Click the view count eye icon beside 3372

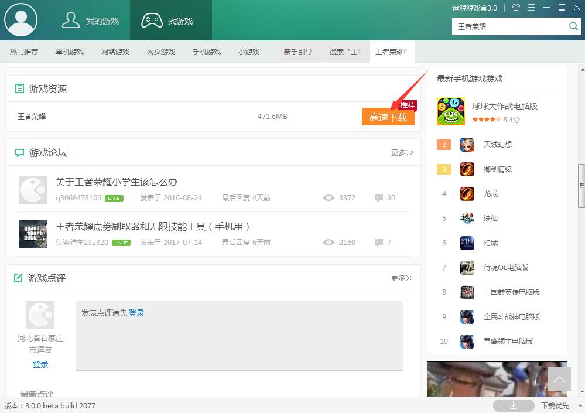pyautogui.click(x=329, y=198)
